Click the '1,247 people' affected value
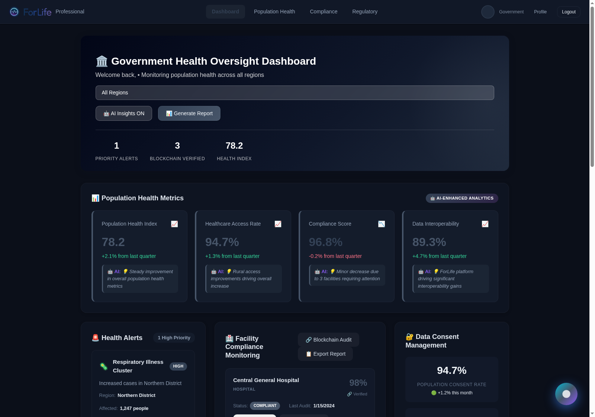 point(134,408)
